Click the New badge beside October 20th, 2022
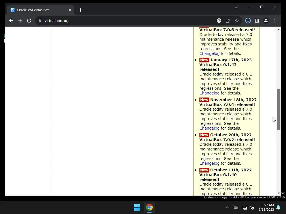 (204, 135)
